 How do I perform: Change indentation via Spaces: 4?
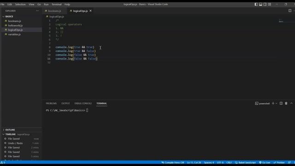click(x=209, y=163)
